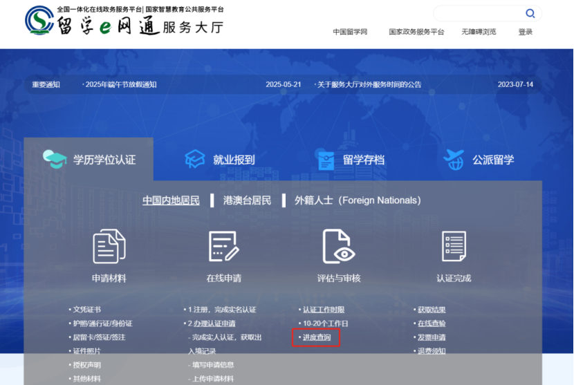The width and height of the screenshot is (574, 385).
Task: Open the 在线查验 online verification link
Action: pyautogui.click(x=432, y=323)
